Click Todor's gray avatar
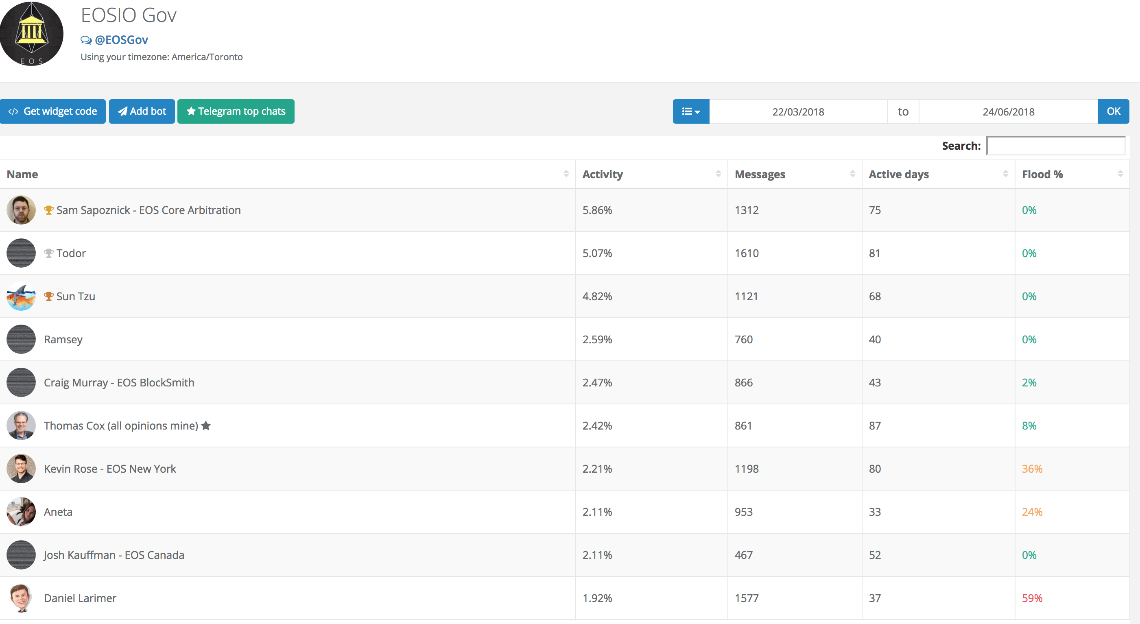The width and height of the screenshot is (1140, 624). point(21,253)
